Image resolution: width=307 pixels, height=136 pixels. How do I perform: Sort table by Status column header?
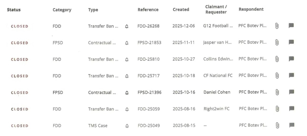14,10
